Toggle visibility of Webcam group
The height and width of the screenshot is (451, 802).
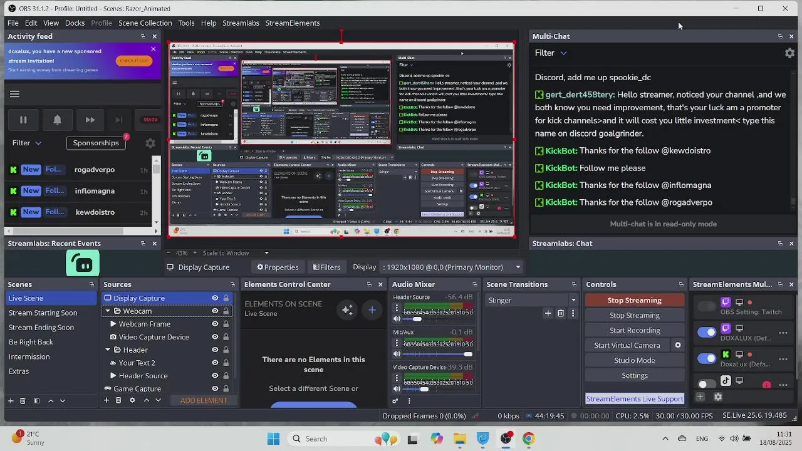click(x=215, y=311)
